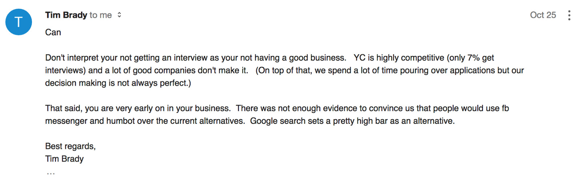Image resolution: width=582 pixels, height=183 pixels.
Task: Click sender name "Tim Brady" in header
Action: pyautogui.click(x=66, y=15)
